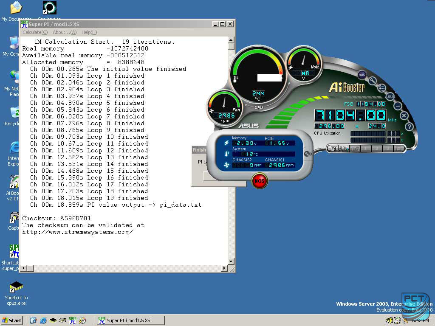The image size is (435, 326).
Task: Click the FSB frequency display
Action: point(371,104)
